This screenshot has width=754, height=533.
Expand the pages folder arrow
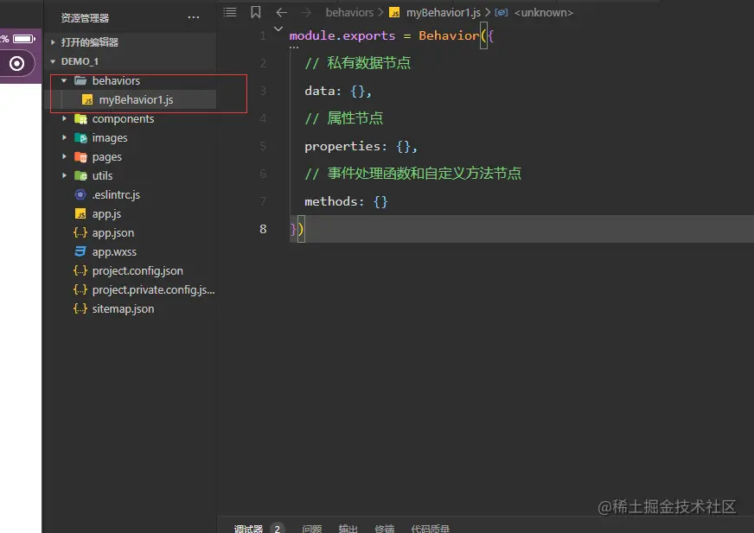point(64,156)
